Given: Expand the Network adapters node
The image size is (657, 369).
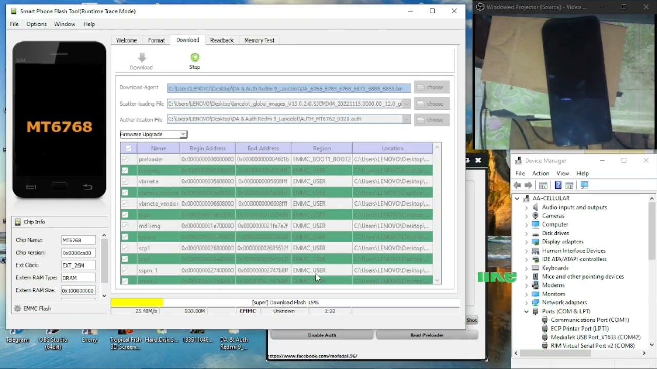Looking at the screenshot, I should 526,302.
